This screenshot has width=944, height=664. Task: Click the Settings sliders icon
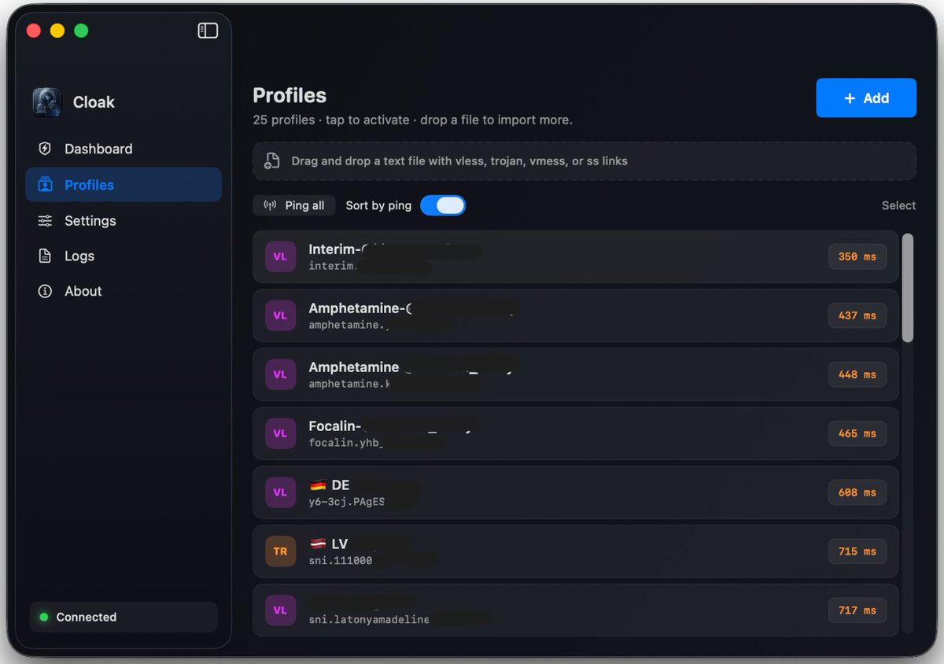45,221
